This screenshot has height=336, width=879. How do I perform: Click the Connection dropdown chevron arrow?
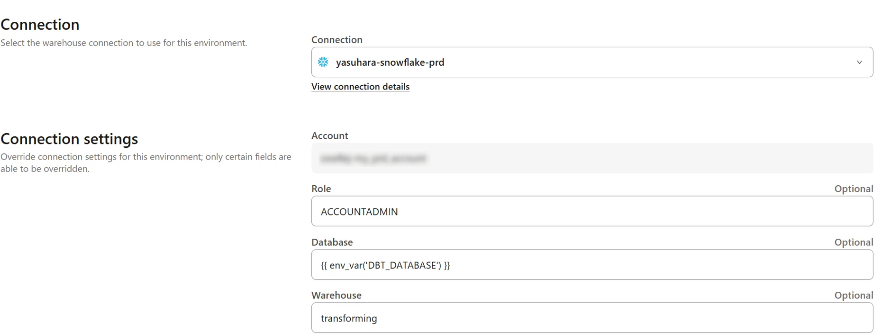[860, 62]
